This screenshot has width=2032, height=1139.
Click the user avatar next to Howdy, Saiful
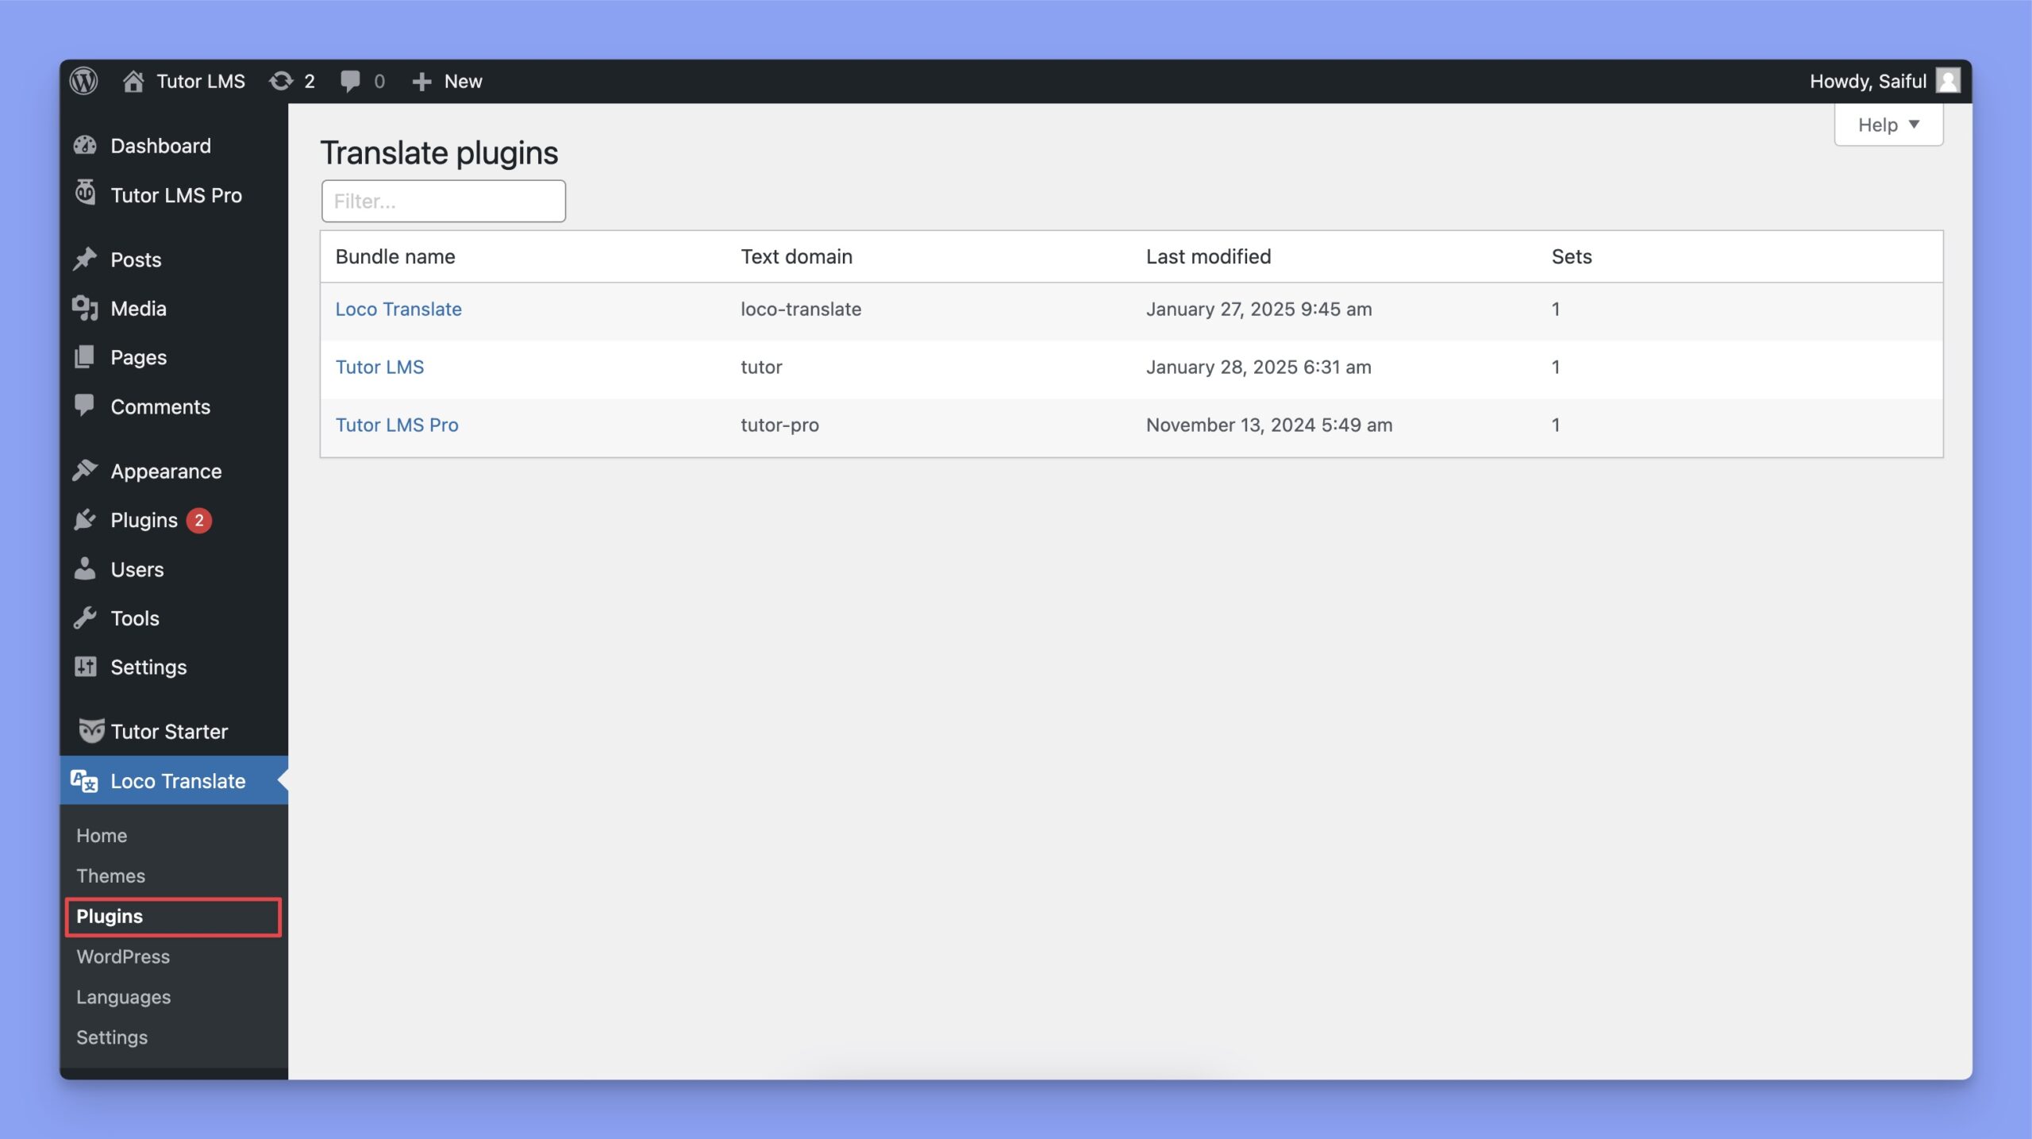point(1948,81)
